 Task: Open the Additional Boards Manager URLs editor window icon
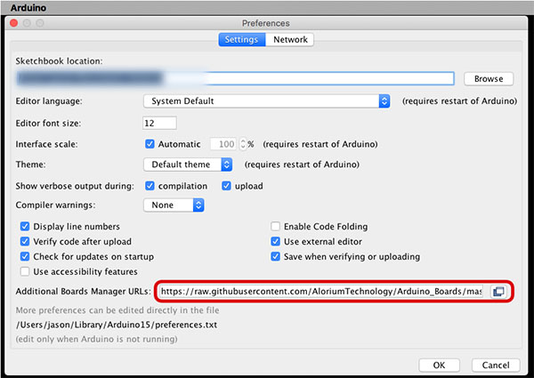(x=498, y=292)
